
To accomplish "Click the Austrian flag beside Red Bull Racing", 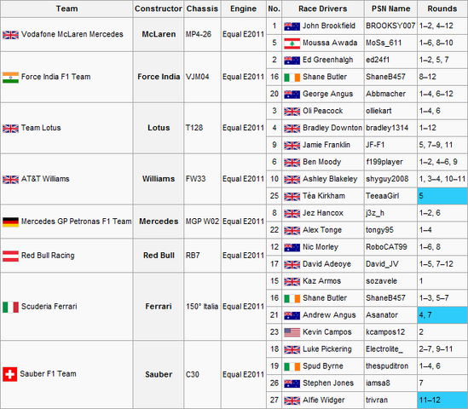I will click(10, 256).
